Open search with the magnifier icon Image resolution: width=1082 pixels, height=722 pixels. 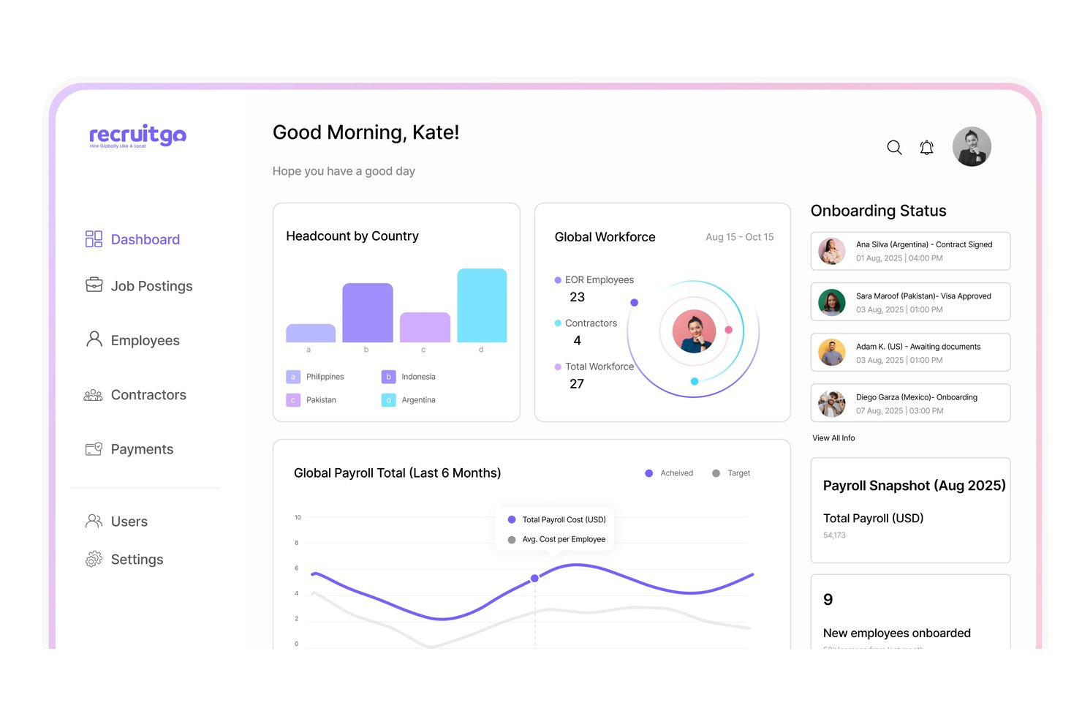[894, 148]
